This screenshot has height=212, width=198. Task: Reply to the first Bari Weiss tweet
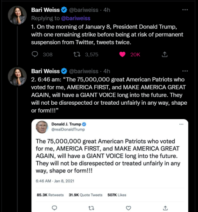point(35,54)
